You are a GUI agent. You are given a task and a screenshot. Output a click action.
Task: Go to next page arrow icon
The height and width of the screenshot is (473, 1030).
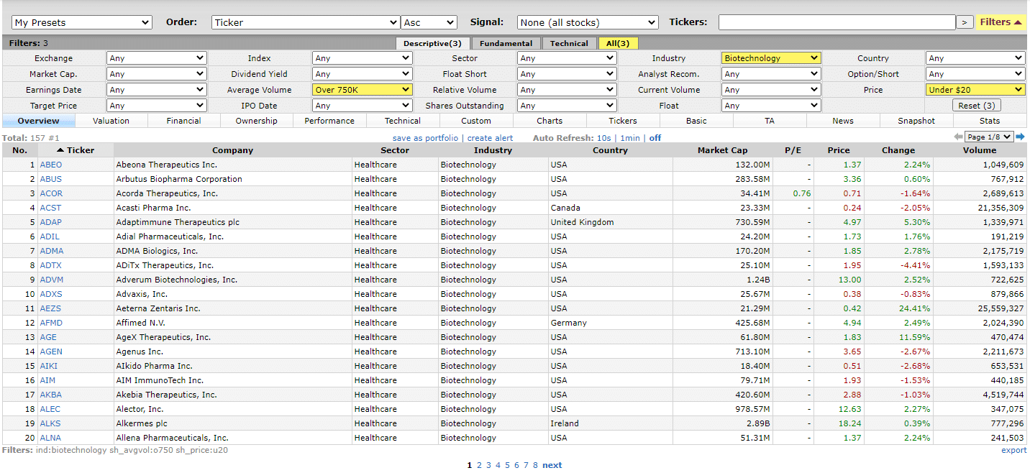pyautogui.click(x=1020, y=137)
